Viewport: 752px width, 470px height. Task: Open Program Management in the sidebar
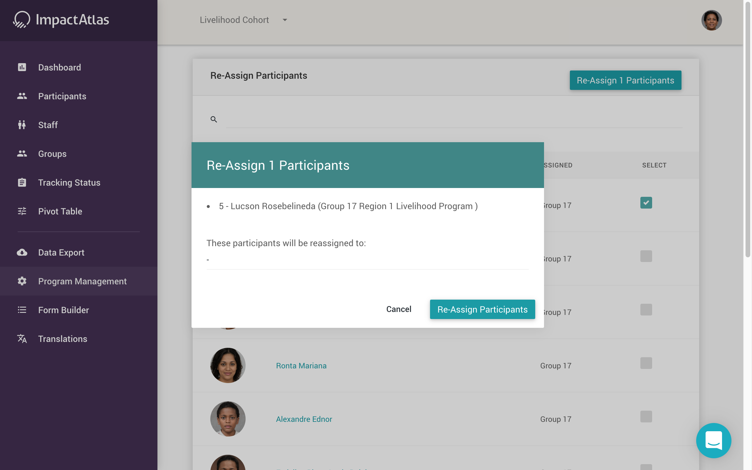point(82,281)
